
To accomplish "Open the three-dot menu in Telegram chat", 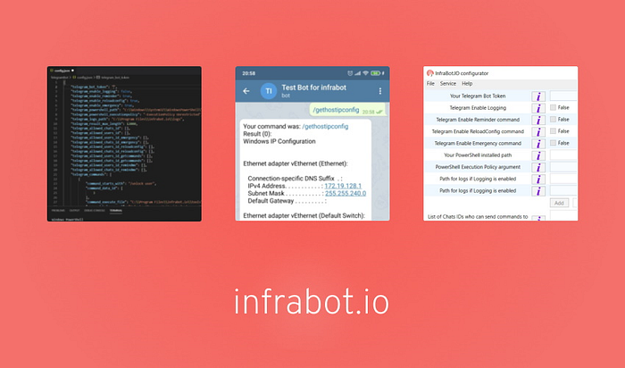I will pyautogui.click(x=379, y=91).
